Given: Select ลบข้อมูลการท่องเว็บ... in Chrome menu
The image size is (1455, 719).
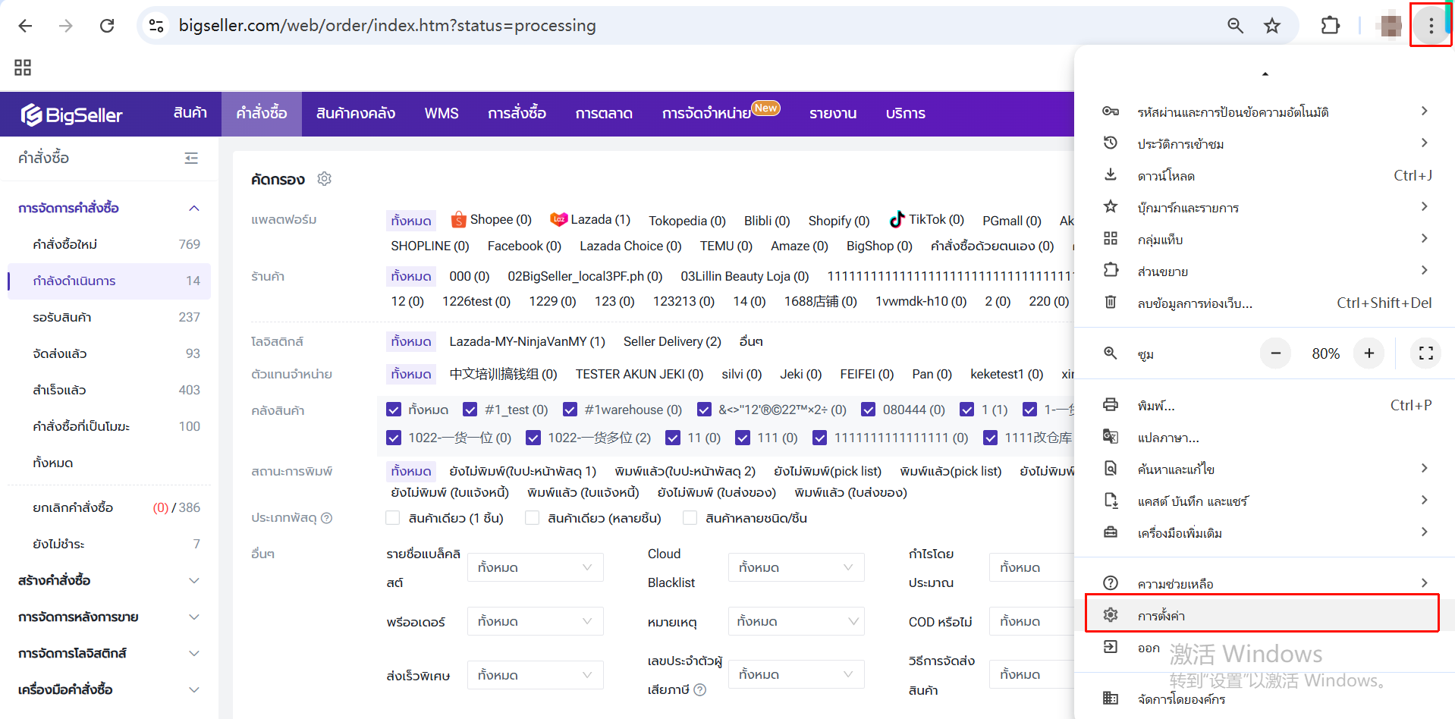Looking at the screenshot, I should click(1265, 303).
